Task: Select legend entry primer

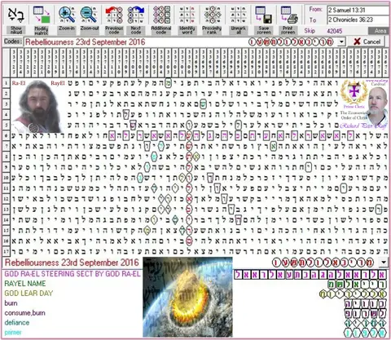Action: click(13, 333)
